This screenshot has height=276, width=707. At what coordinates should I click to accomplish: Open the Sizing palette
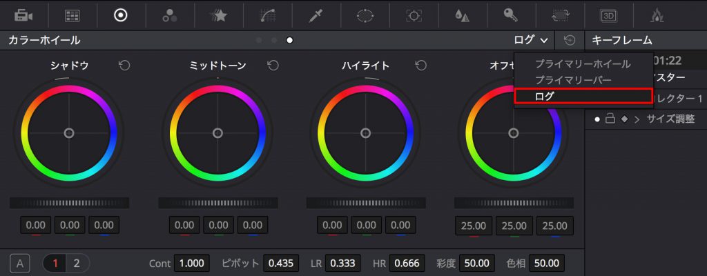coord(559,16)
